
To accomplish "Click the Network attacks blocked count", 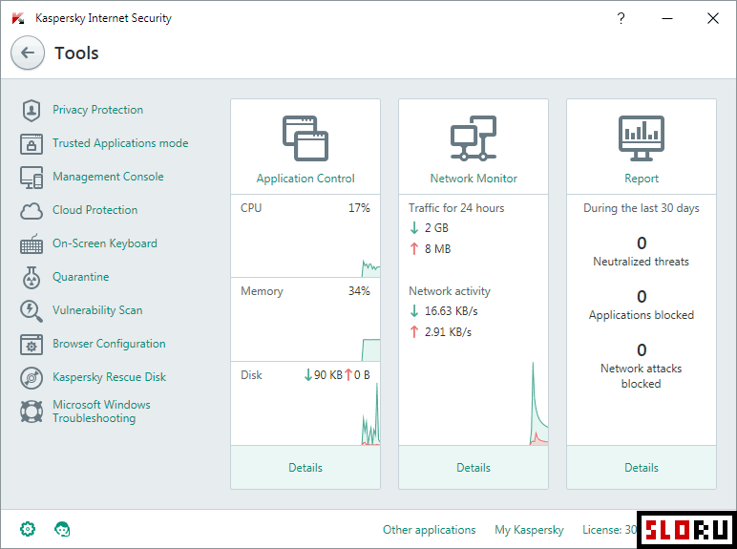I will (x=642, y=350).
